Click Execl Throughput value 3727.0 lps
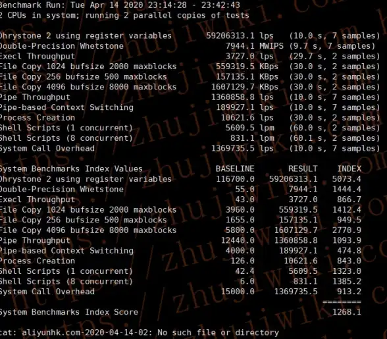The height and width of the screenshot is (339, 387). coord(249,57)
